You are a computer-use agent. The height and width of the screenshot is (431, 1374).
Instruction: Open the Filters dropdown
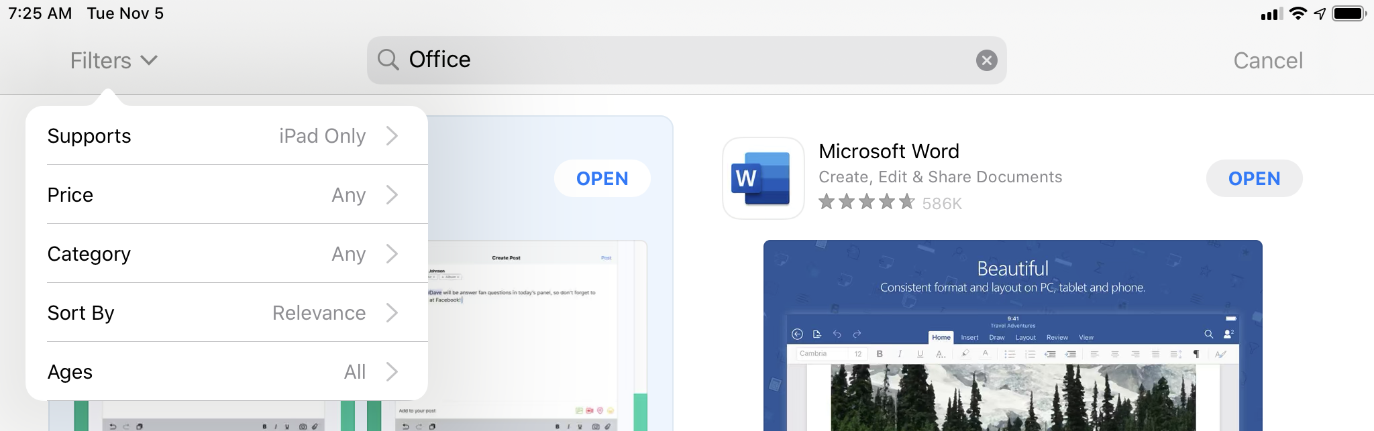coord(113,60)
